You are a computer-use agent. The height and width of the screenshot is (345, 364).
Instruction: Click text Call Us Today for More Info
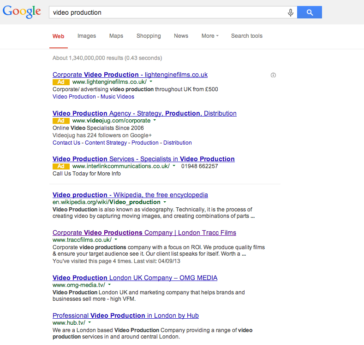[x=87, y=174]
